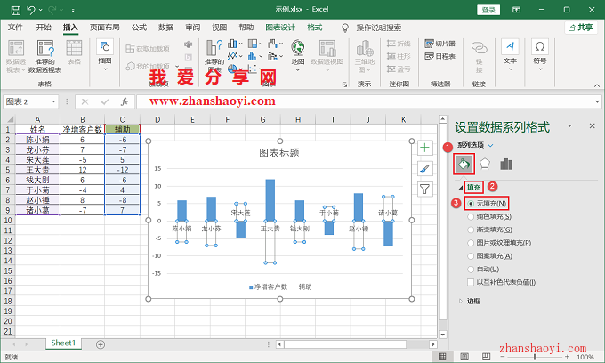The image size is (605, 363).
Task: Select the Sheet1 tab
Action: tap(63, 343)
